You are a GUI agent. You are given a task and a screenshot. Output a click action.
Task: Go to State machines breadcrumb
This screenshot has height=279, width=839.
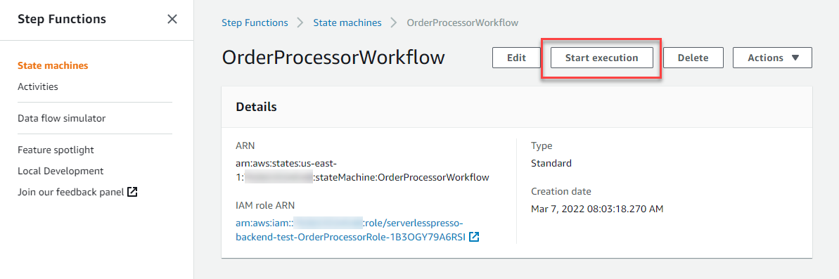click(x=347, y=22)
